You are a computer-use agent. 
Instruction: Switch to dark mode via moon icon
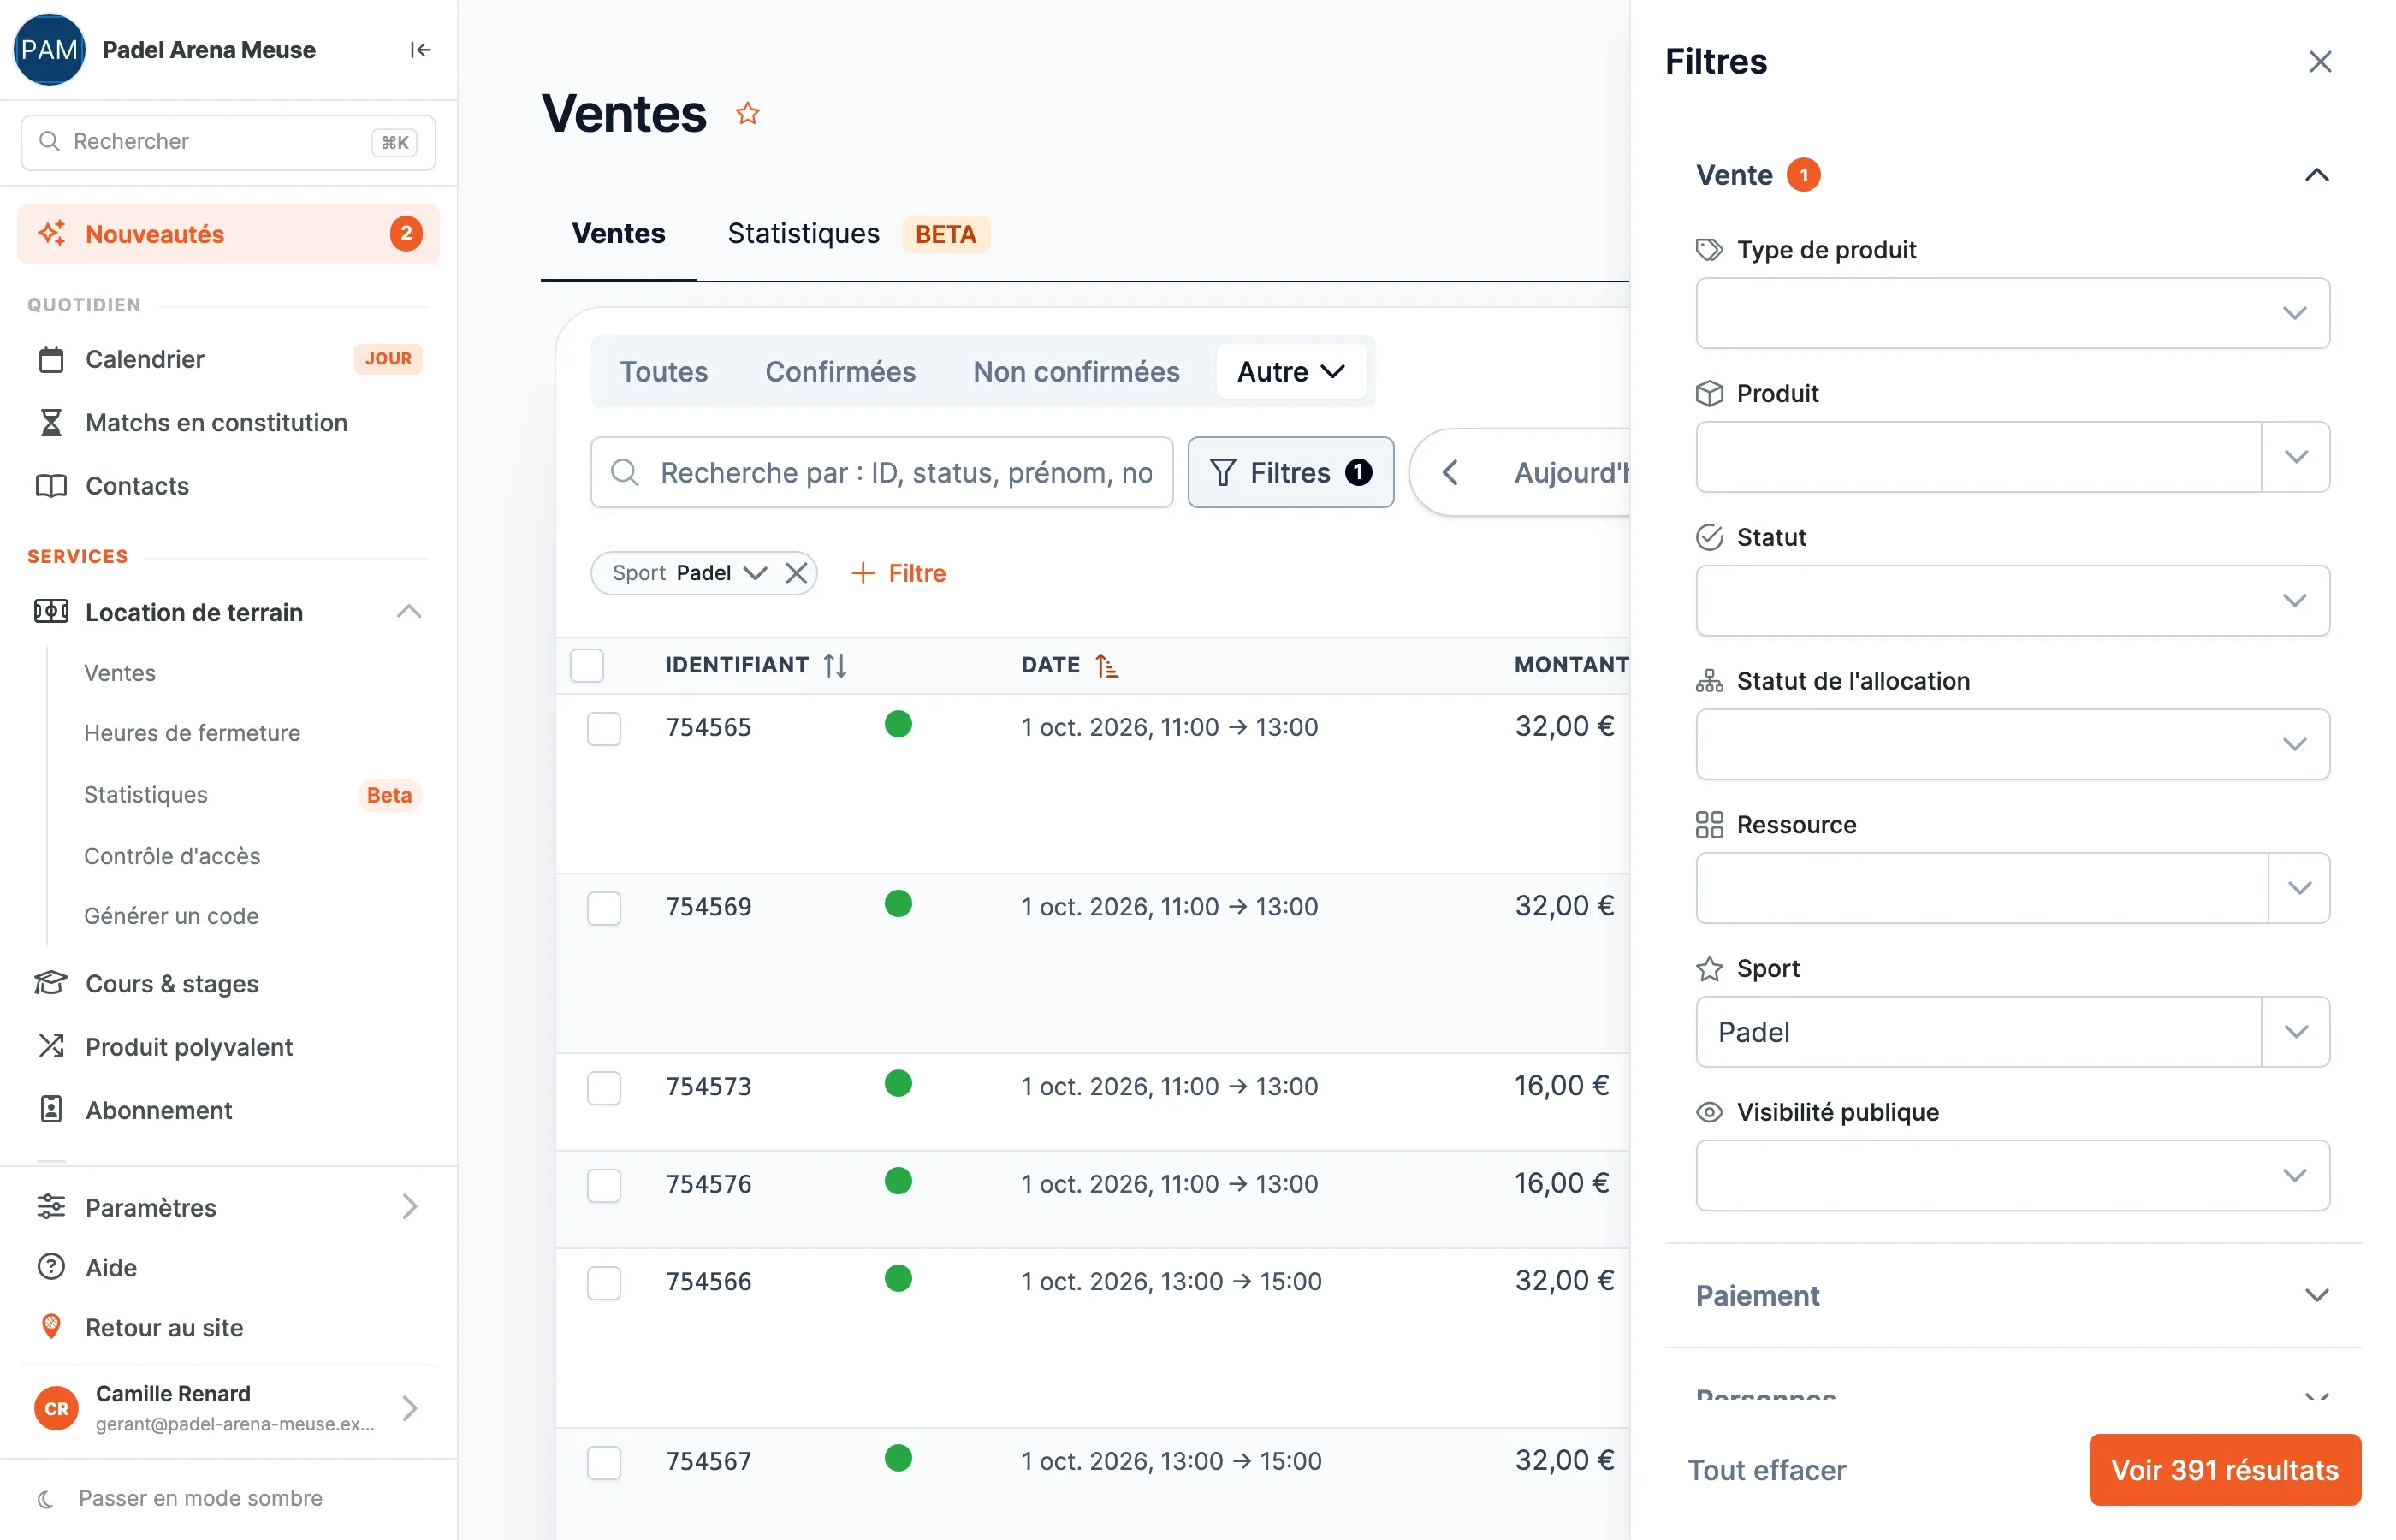pyautogui.click(x=45, y=1498)
